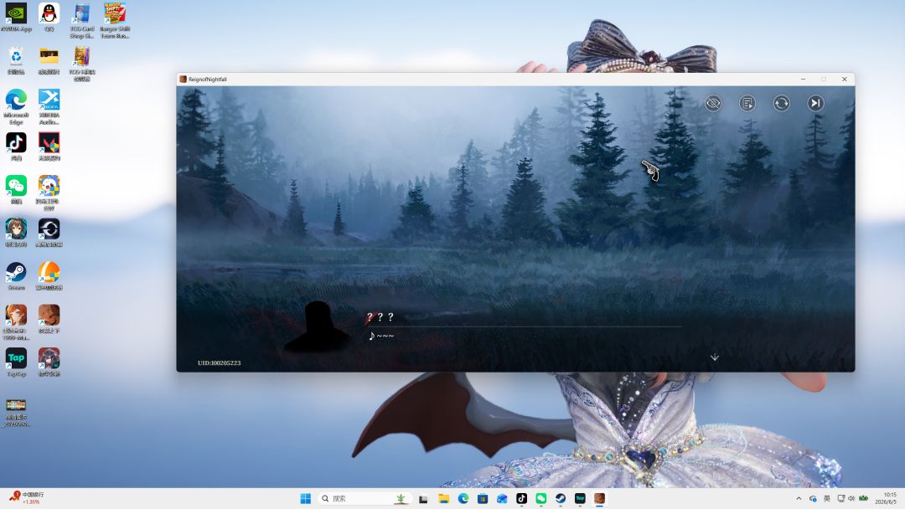The height and width of the screenshot is (509, 905).
Task: Open the Outlook mail taskbar icon
Action: 502,499
